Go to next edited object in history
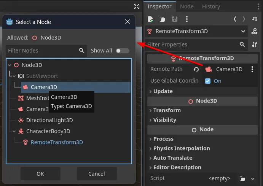Screen dimensions: 263x186 (x=244, y=19)
